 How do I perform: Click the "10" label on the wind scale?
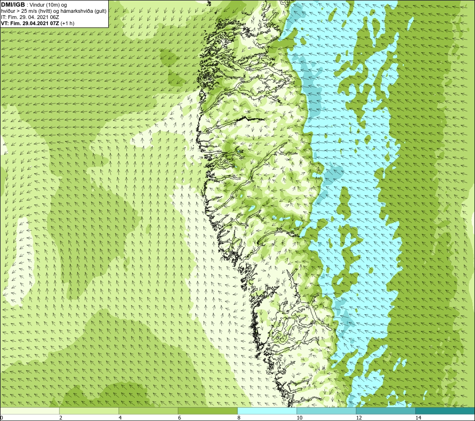299,418
